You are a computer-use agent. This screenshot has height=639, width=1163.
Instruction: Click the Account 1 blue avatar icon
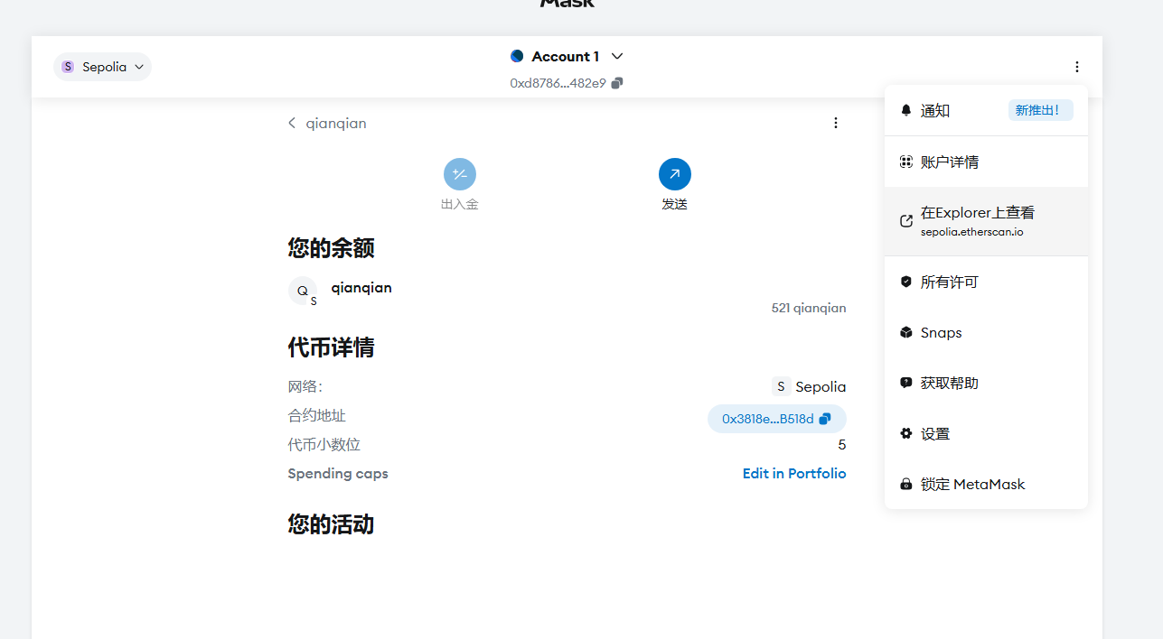[517, 56]
